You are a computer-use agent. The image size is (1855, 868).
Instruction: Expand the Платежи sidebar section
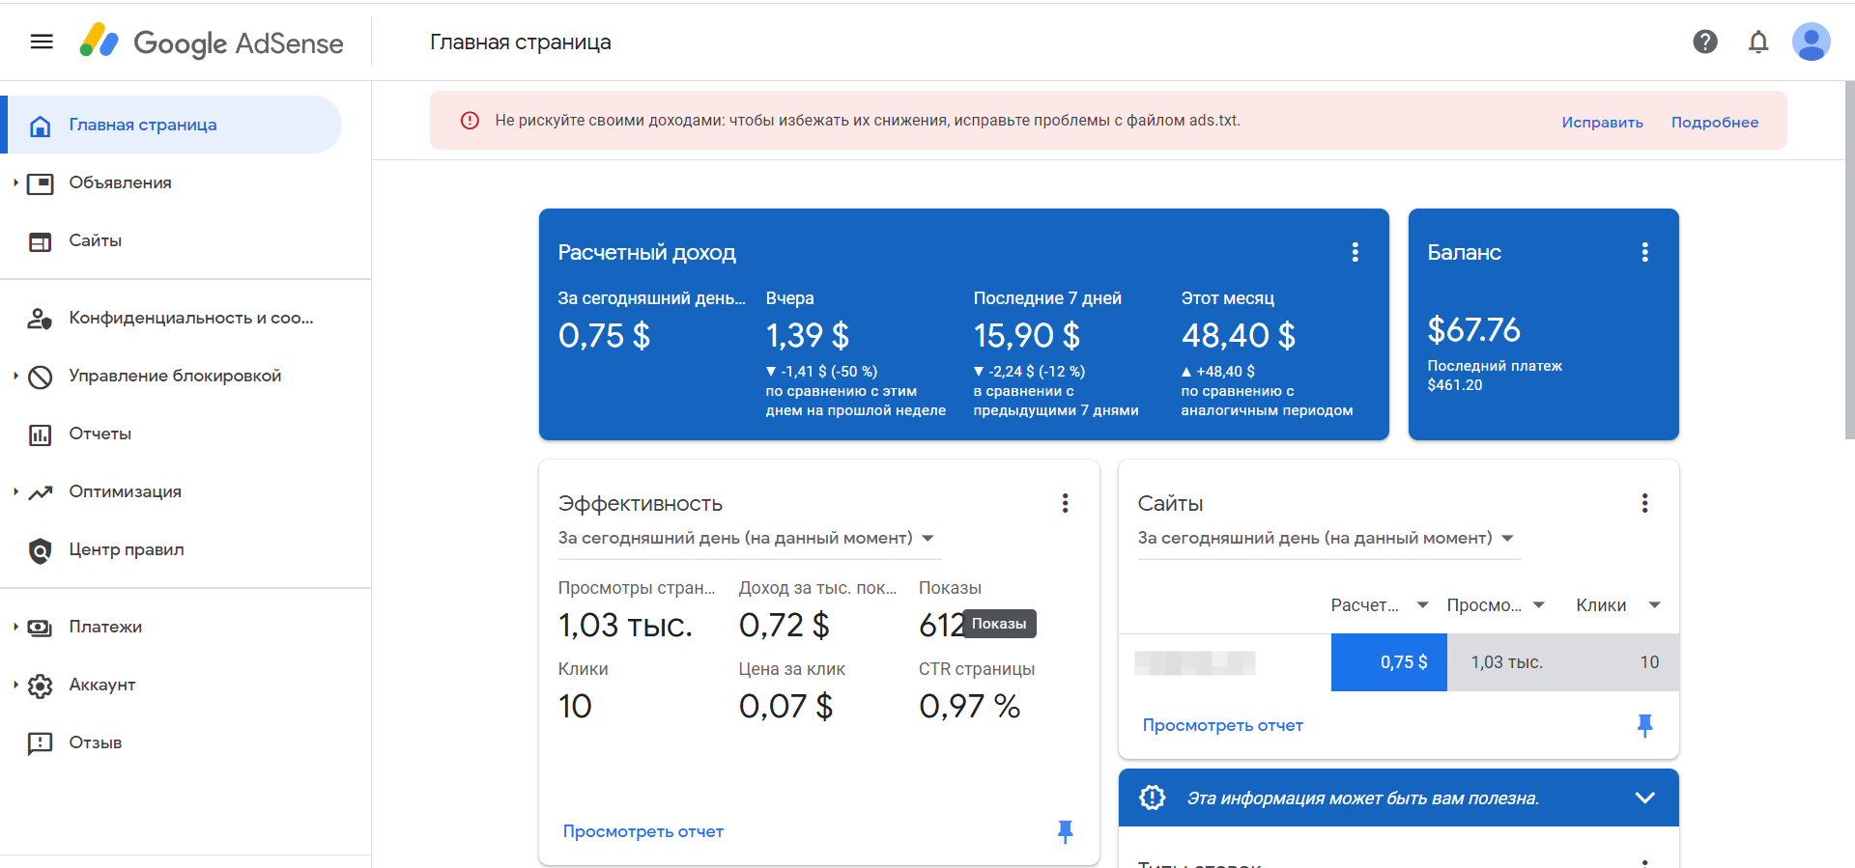[x=104, y=627]
